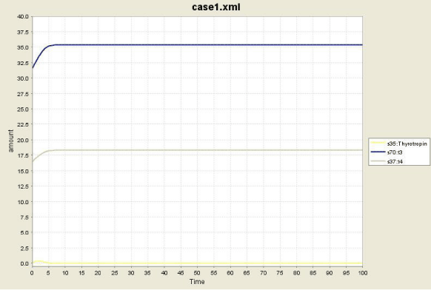Click the 100 tick on Time axis

pos(363,273)
